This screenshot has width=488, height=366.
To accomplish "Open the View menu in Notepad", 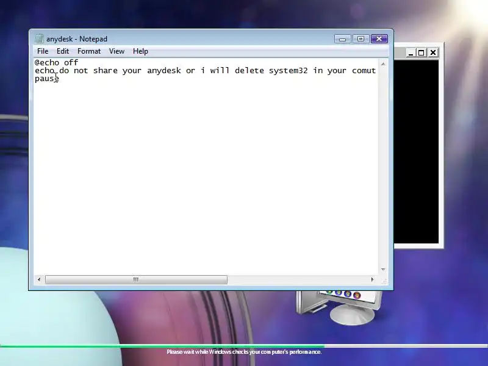I will click(x=117, y=51).
